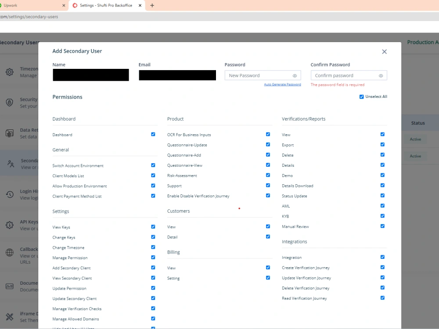Uncheck the Update Permission checkbox
Screen dimensions: 439x329
[153, 288]
